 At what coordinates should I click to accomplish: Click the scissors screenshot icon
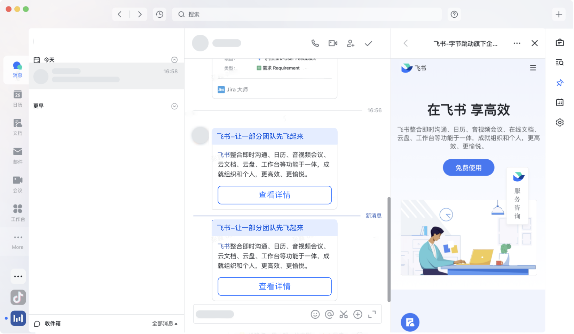click(x=344, y=314)
